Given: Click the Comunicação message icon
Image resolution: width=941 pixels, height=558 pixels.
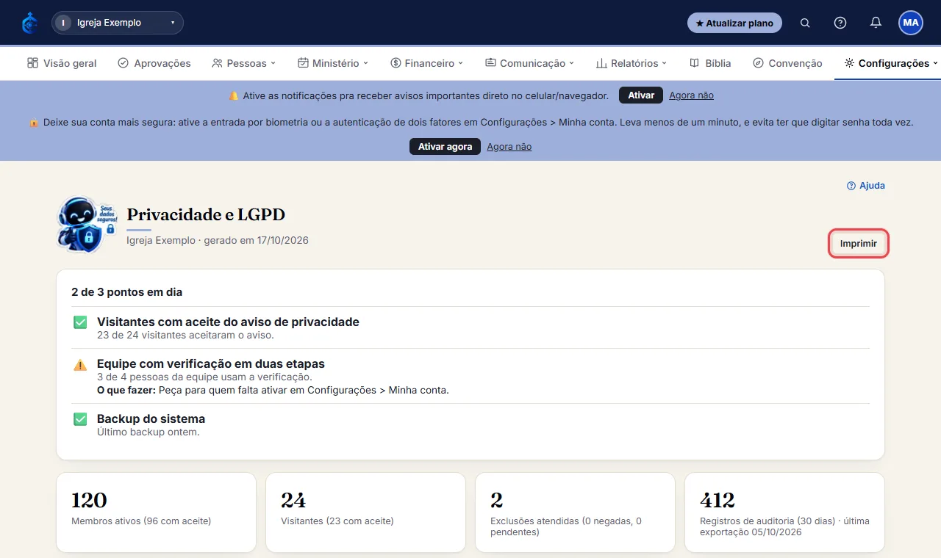Looking at the screenshot, I should [x=490, y=63].
